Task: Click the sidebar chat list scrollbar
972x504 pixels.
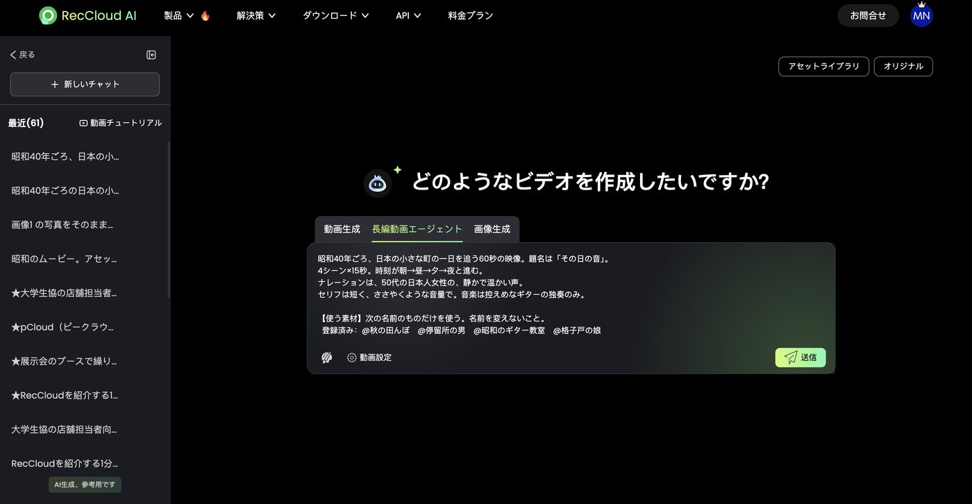Action: pos(169,219)
